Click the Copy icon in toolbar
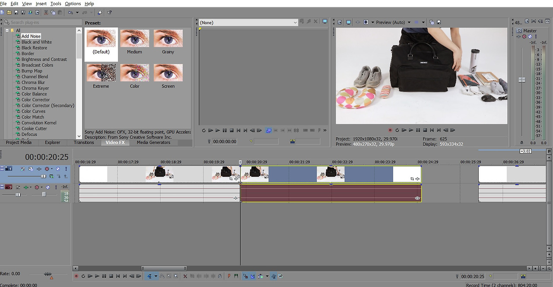The height and width of the screenshot is (287, 553). [52, 13]
